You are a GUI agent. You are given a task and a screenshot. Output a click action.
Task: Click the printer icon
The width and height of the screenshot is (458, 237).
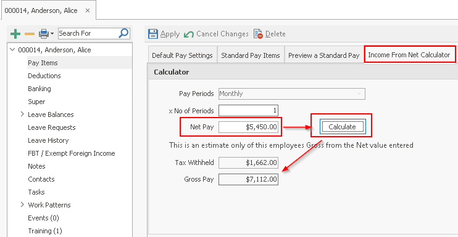(44, 34)
